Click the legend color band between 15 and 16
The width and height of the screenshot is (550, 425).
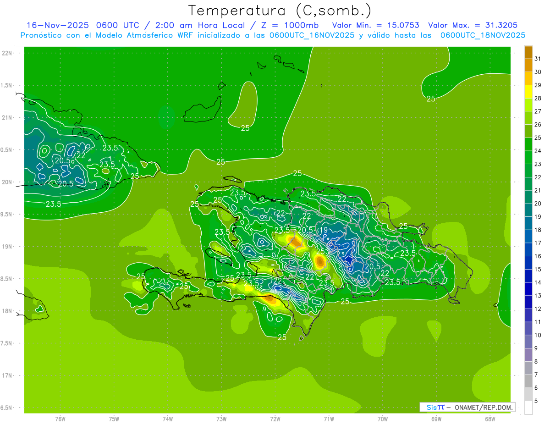point(528,263)
